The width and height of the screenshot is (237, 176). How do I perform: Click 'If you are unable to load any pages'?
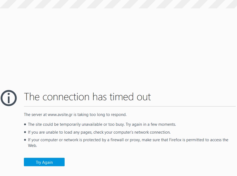60,132
